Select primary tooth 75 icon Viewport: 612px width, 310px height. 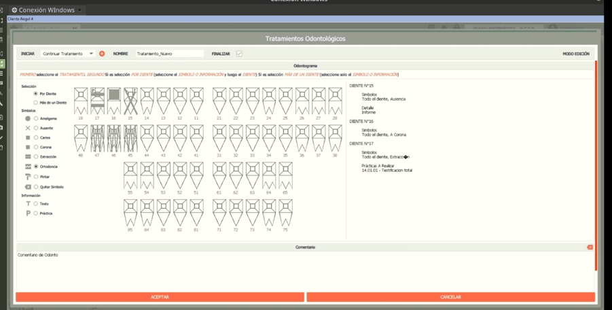pyautogui.click(x=286, y=213)
